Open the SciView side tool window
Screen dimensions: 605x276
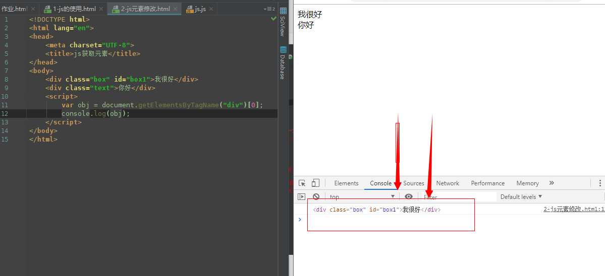(x=283, y=22)
